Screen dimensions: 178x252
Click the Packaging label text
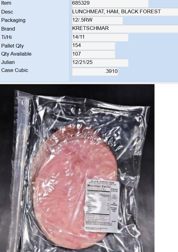tap(13, 20)
